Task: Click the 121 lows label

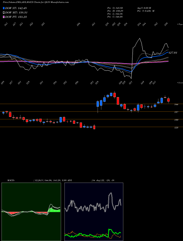Action: 131,82
